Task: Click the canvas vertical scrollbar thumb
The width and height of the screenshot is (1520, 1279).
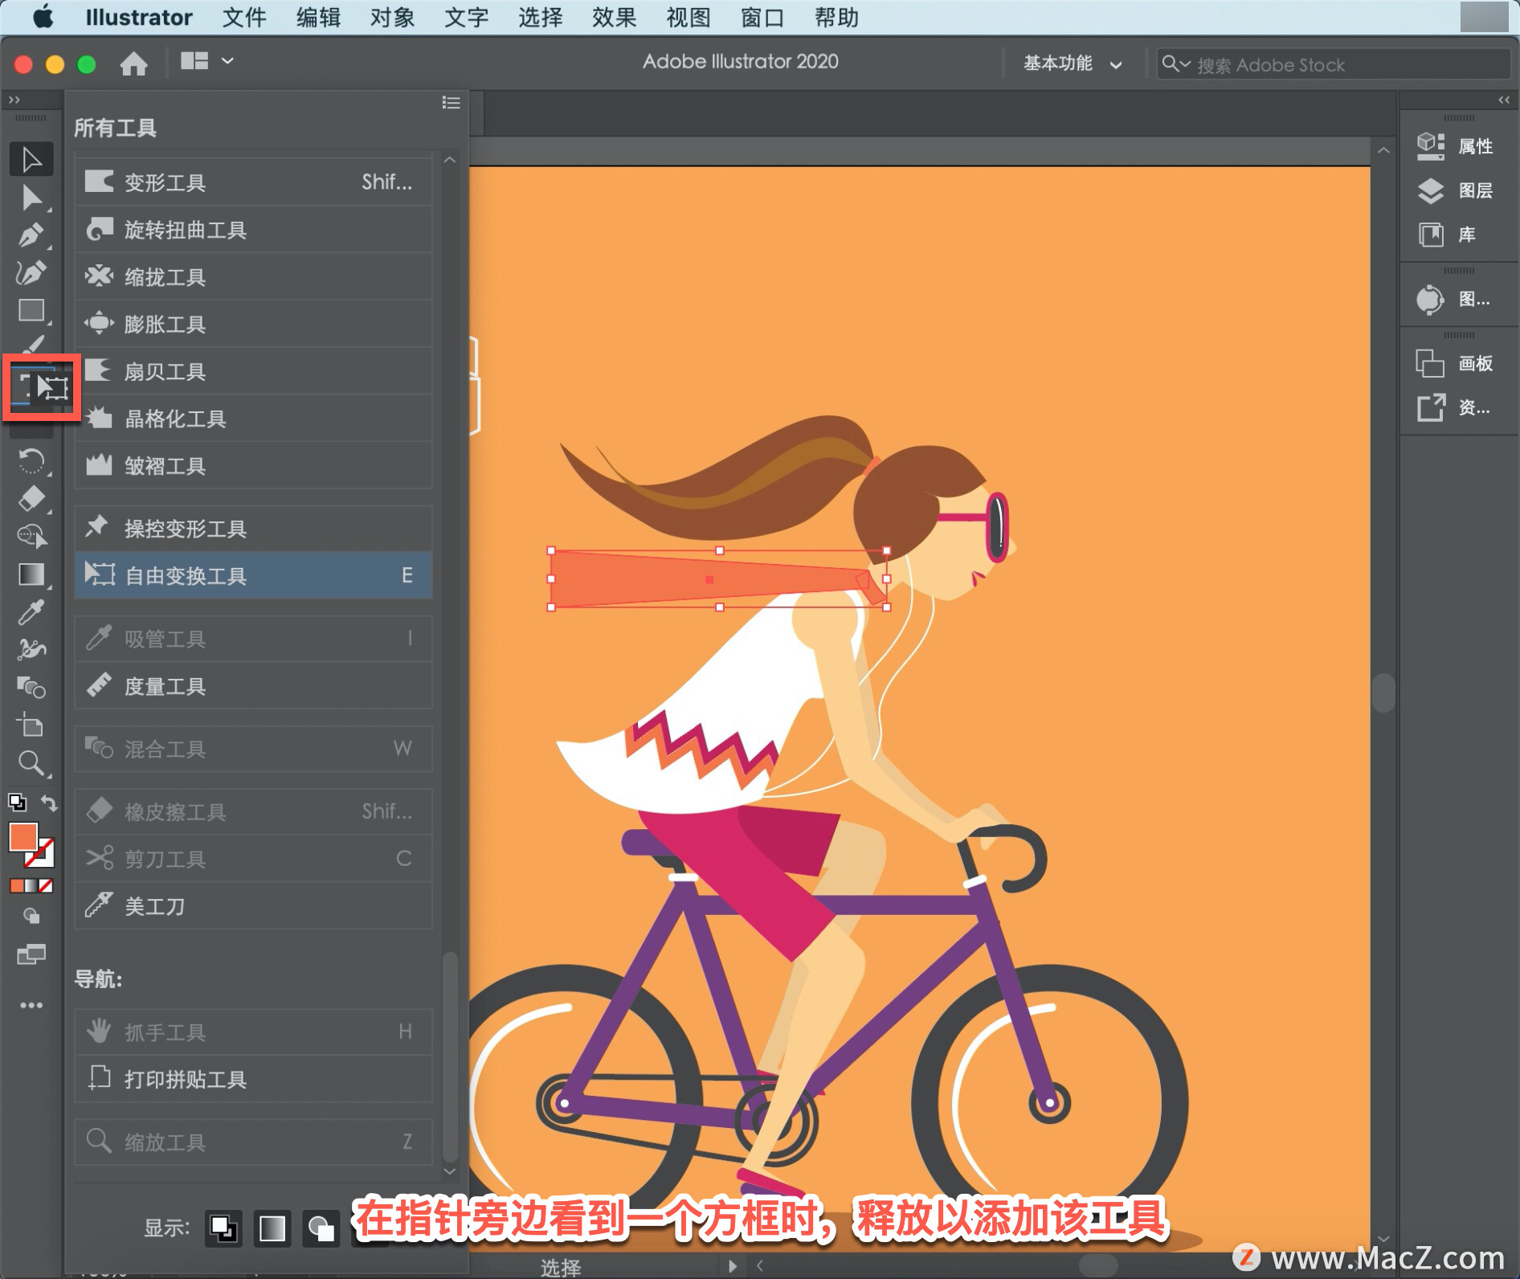Action: tap(1383, 693)
